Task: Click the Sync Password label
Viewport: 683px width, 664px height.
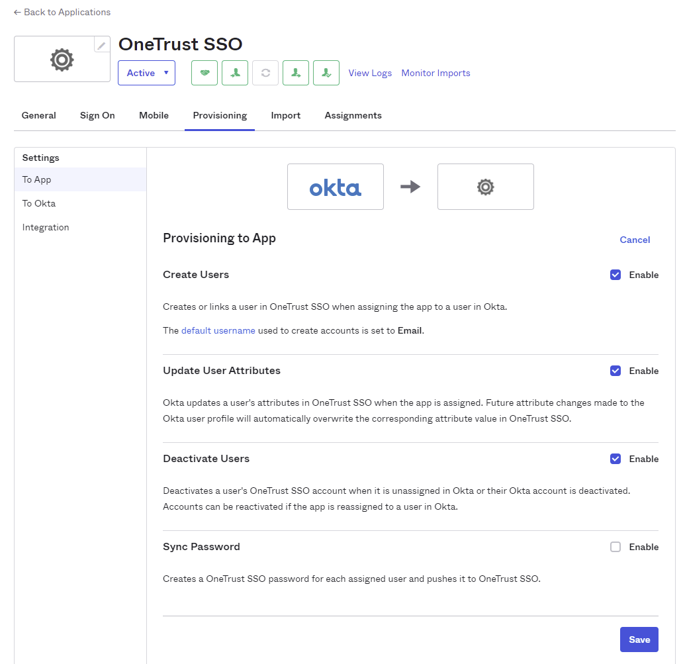Action: tap(201, 547)
